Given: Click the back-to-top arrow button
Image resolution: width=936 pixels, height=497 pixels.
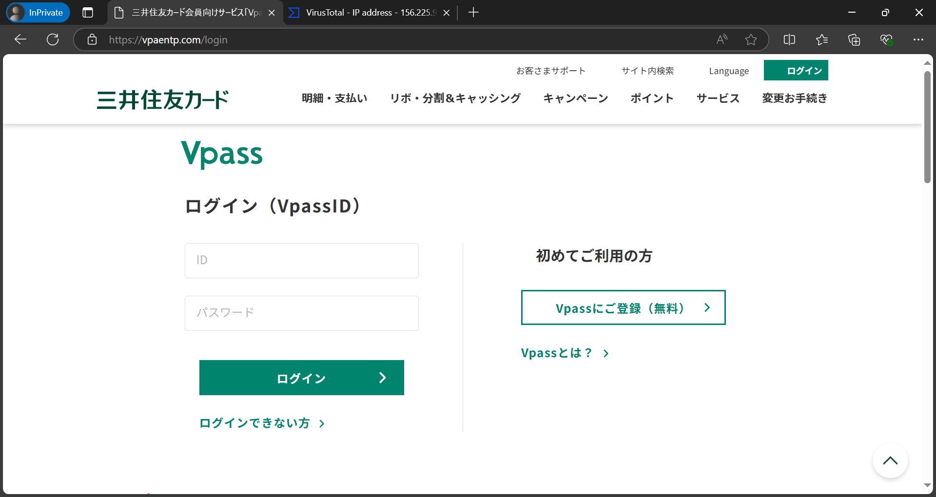Looking at the screenshot, I should 890,460.
